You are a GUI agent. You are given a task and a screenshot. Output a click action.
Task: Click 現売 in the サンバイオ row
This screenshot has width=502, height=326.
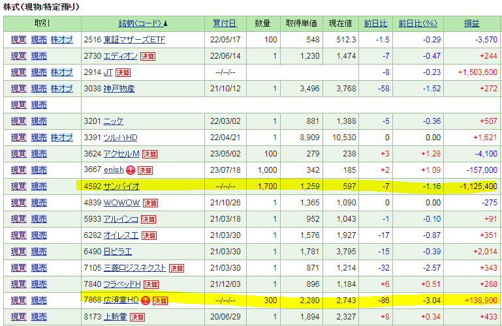point(39,186)
